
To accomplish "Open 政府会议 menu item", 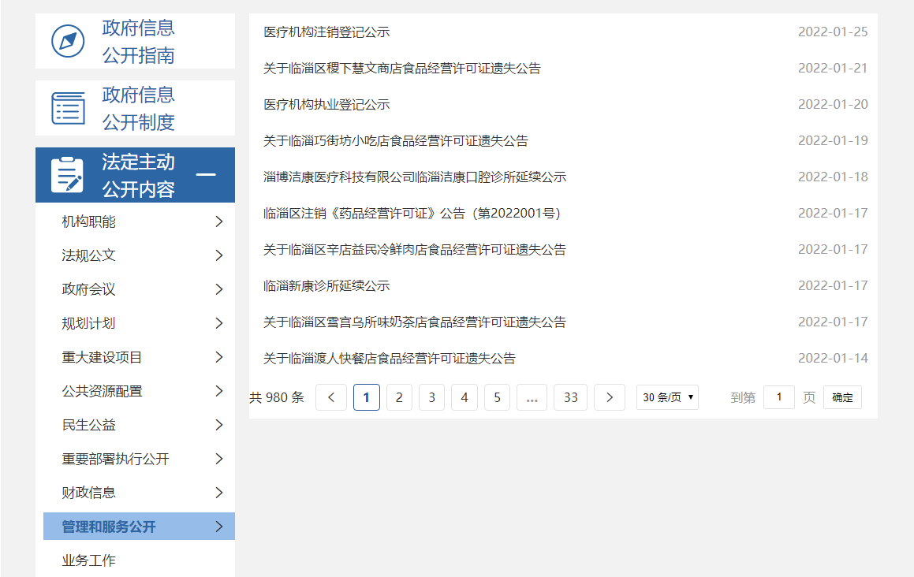I will click(89, 289).
